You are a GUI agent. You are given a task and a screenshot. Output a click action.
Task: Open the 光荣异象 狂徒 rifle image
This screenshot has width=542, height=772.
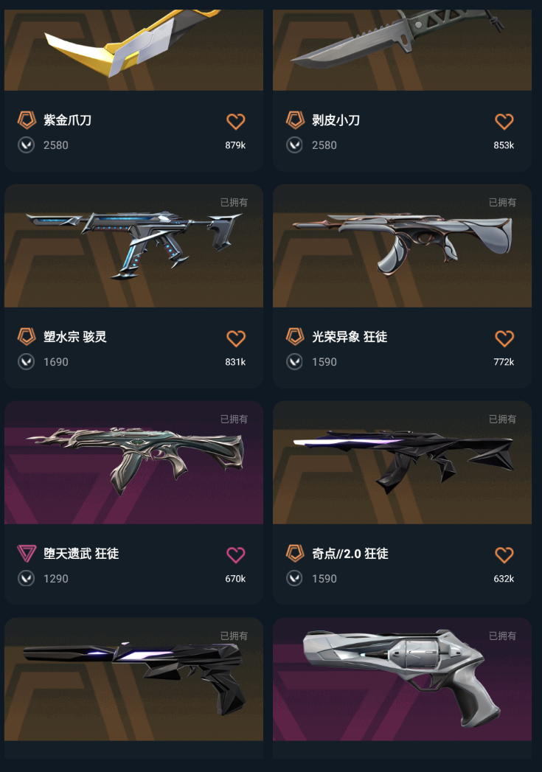pyautogui.click(x=402, y=246)
